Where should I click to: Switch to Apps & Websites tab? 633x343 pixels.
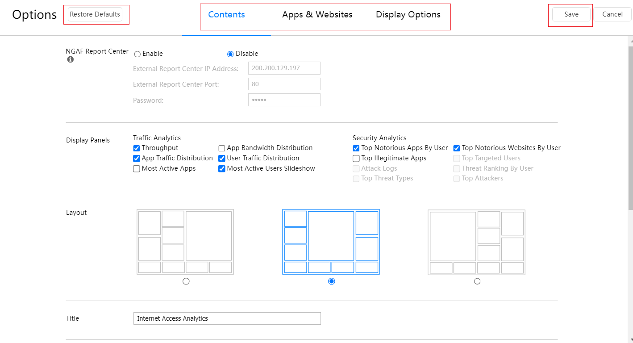tap(317, 15)
